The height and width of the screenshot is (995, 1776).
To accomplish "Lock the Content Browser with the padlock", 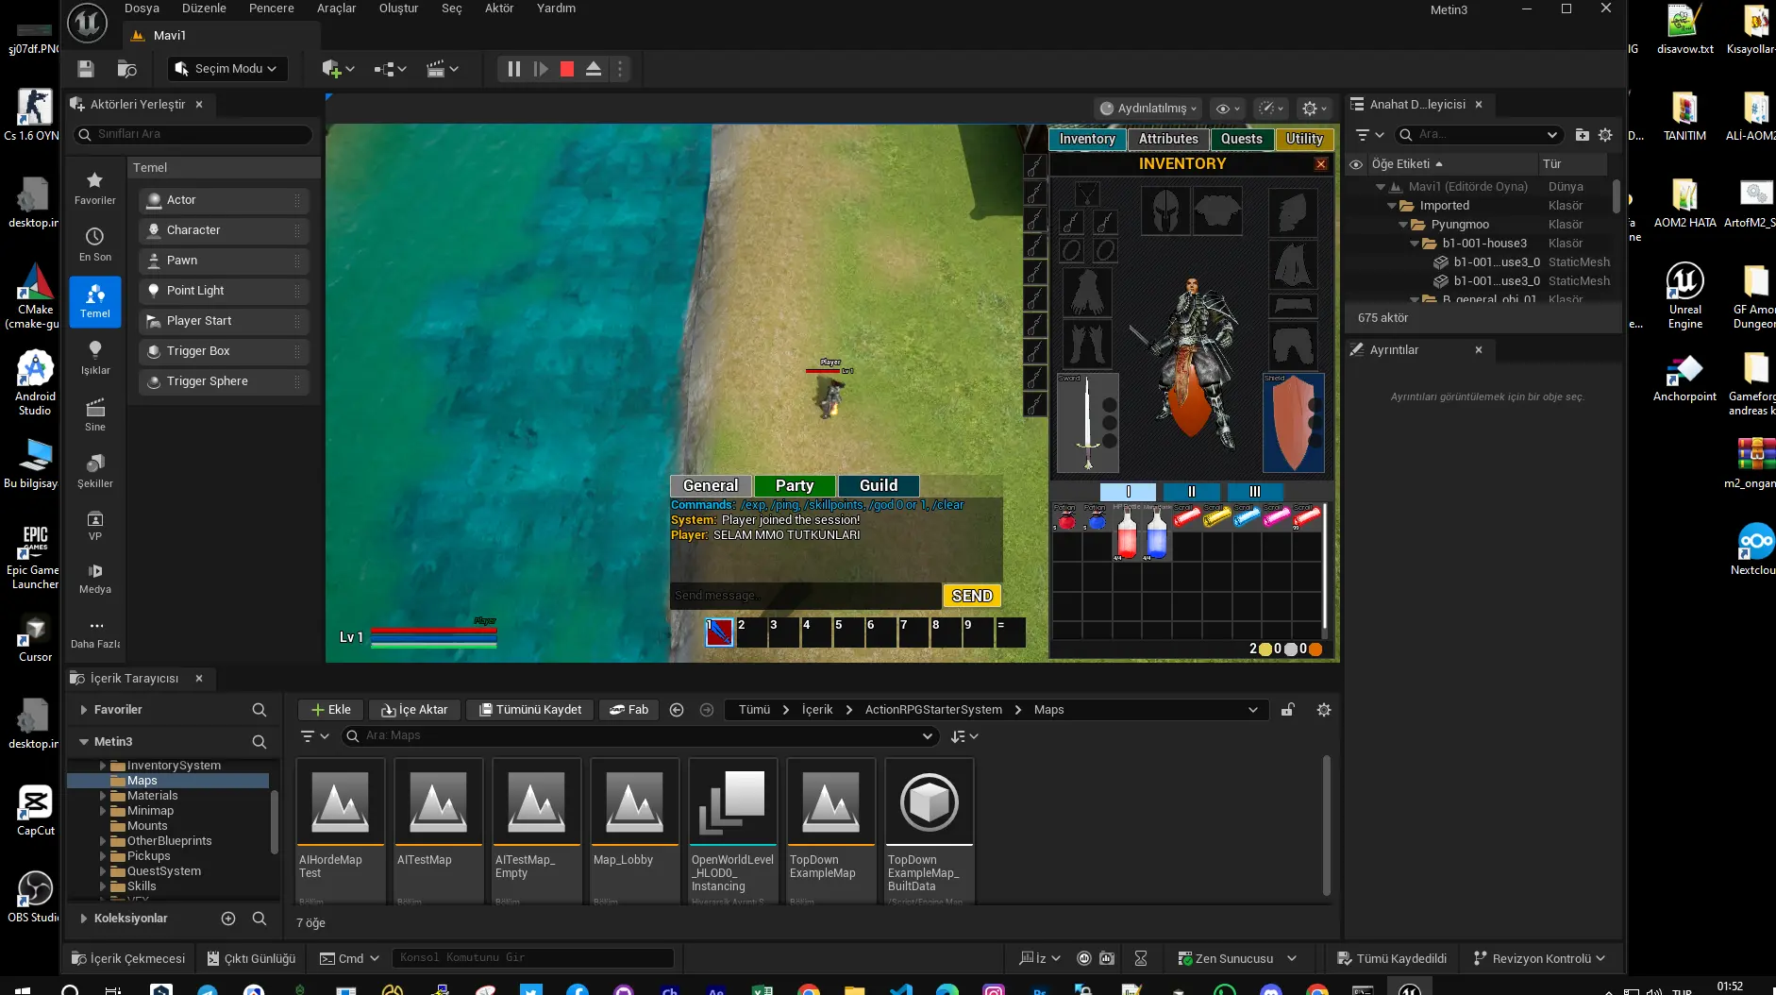I will pyautogui.click(x=1289, y=709).
